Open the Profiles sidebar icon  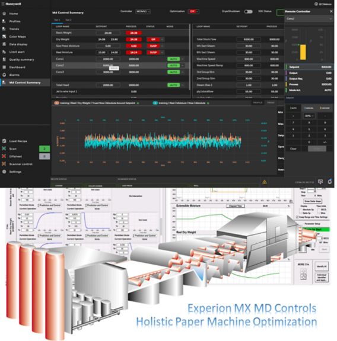4,21
